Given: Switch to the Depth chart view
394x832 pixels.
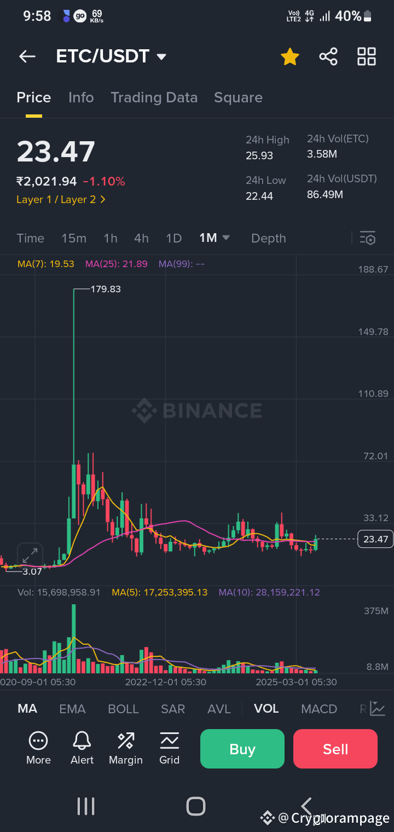Looking at the screenshot, I should click(x=268, y=238).
